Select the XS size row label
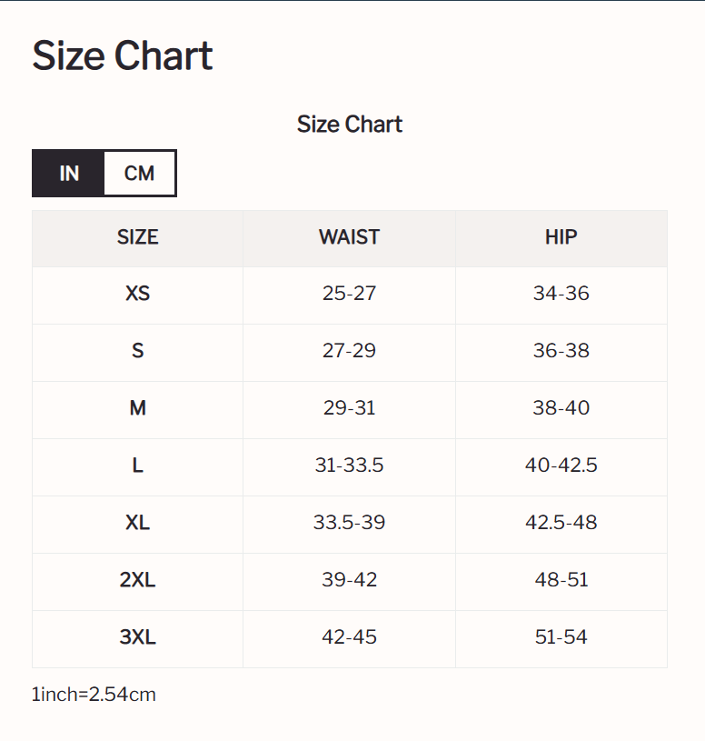This screenshot has height=741, width=705. click(138, 294)
